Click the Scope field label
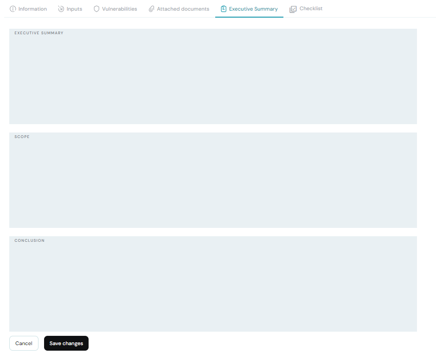Viewport: 436px width, 359px height. coord(22,137)
